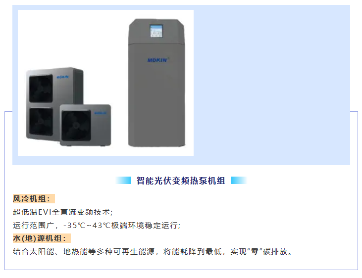
Task: Click the line 超低温EVI全直流变频技术
Action: point(62,212)
